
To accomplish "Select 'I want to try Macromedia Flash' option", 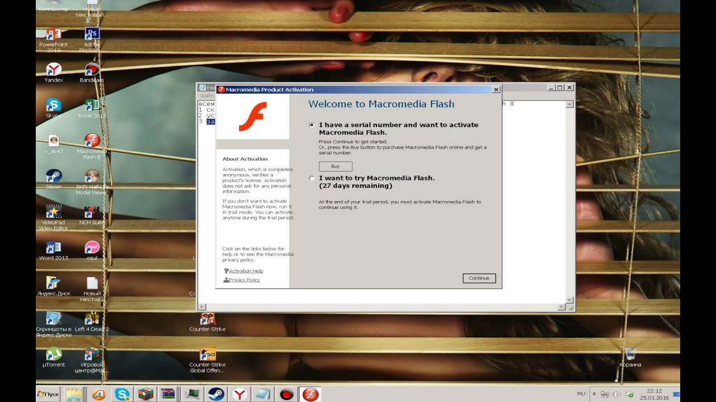I will 312,178.
